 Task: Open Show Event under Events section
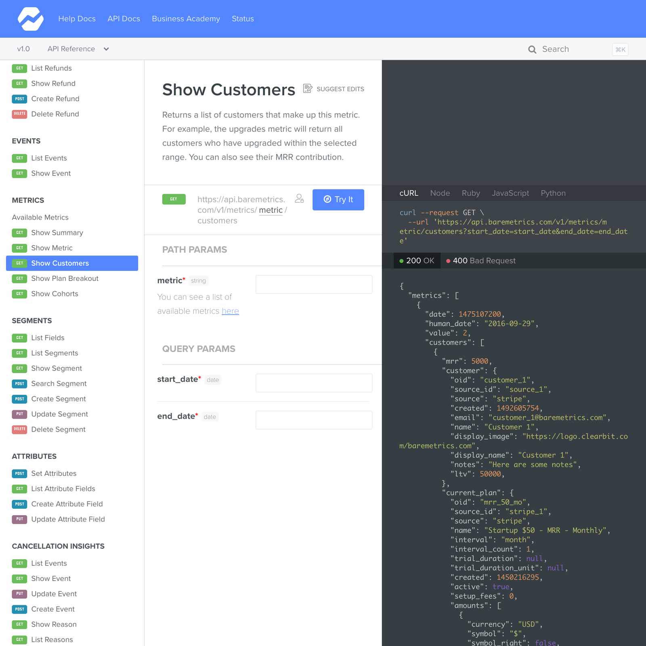pos(51,173)
